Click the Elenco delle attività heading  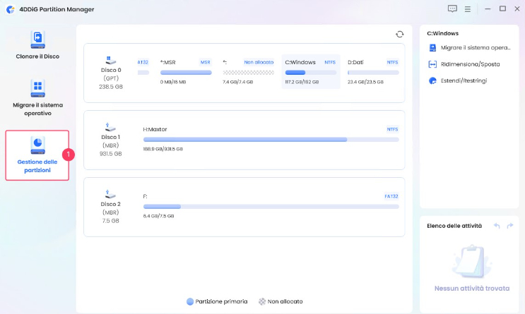click(x=454, y=226)
